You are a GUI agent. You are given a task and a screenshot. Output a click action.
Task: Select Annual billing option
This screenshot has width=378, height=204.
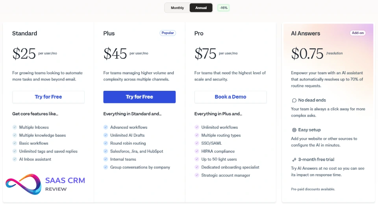(201, 8)
